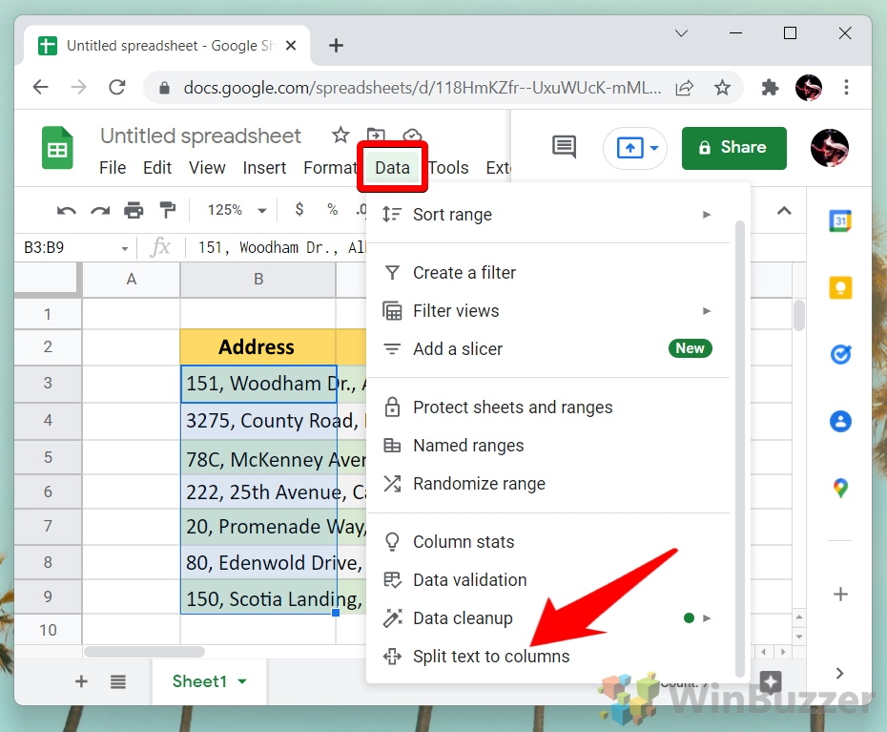This screenshot has width=887, height=732.
Task: Open Google Calendar side panel icon
Action: [840, 220]
